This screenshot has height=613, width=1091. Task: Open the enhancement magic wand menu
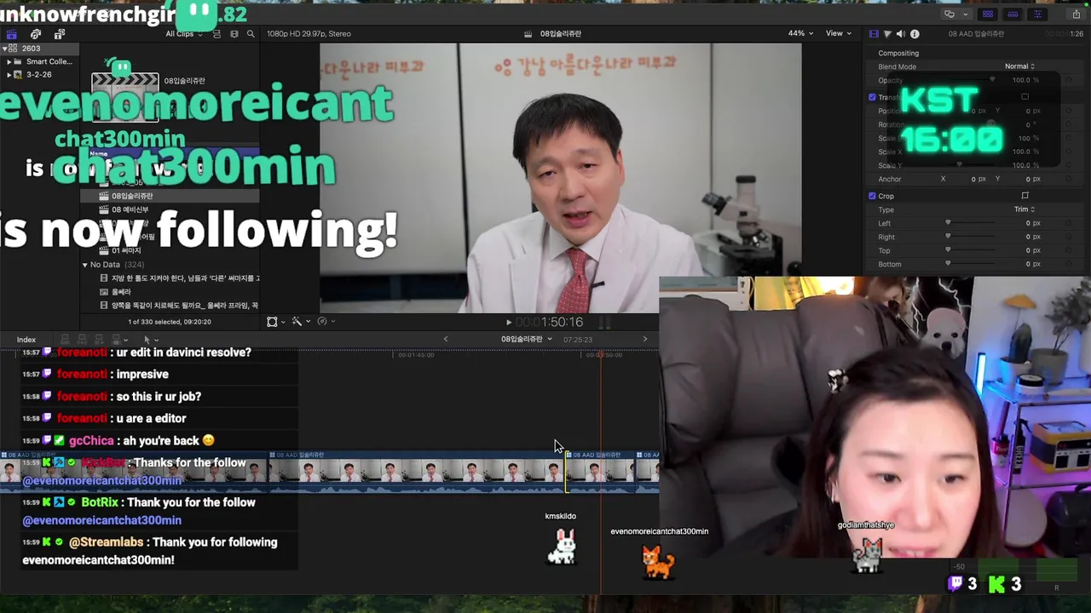click(297, 322)
